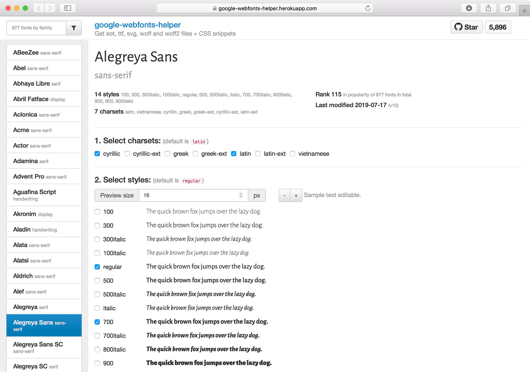The image size is (530, 372).
Task: Select Acme in the font list
Action: (x=44, y=130)
